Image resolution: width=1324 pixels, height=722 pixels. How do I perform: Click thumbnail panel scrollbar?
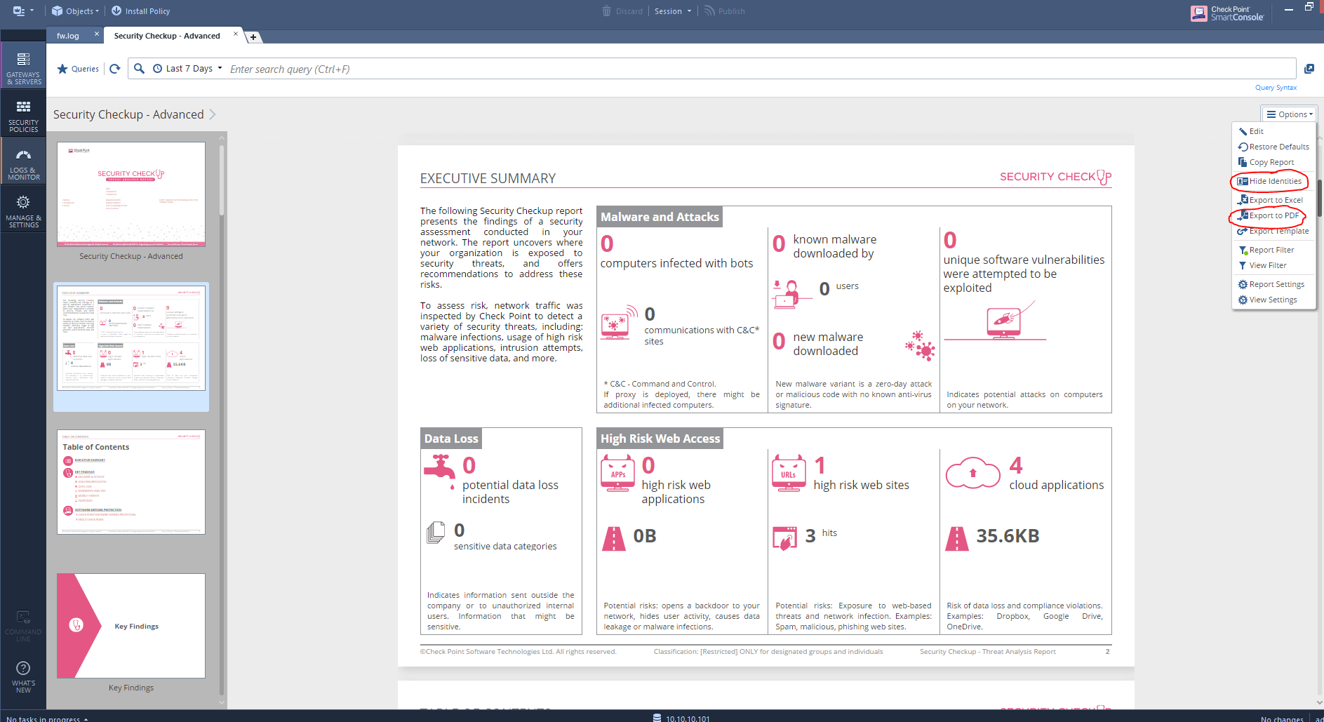(x=222, y=181)
